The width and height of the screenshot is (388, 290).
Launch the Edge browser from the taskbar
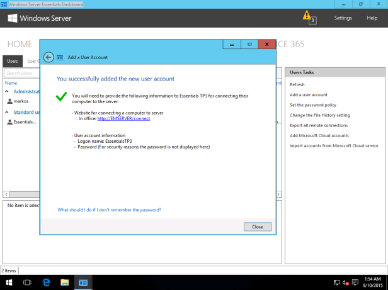(x=46, y=283)
